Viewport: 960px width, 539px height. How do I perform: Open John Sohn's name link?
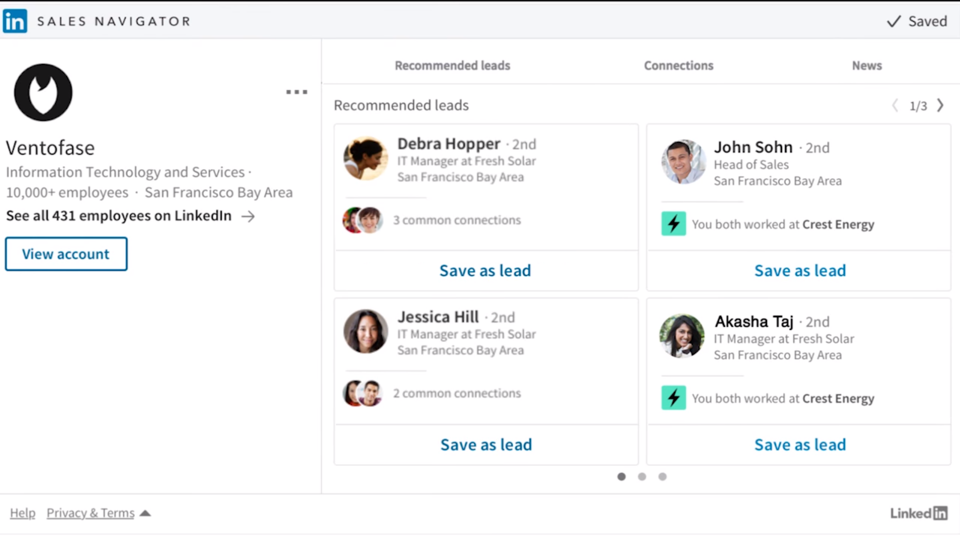[753, 147]
